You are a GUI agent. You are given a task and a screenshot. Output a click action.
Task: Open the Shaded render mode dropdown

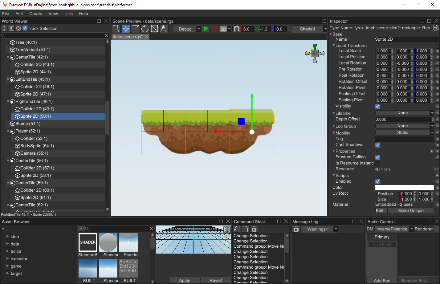pos(309,29)
